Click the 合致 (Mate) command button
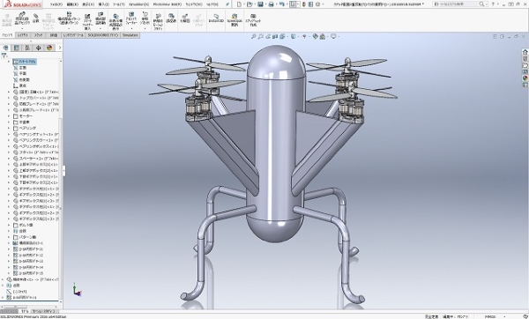 35,18
